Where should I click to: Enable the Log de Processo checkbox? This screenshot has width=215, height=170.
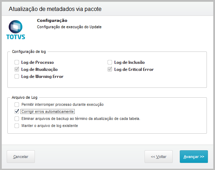coord(17,62)
